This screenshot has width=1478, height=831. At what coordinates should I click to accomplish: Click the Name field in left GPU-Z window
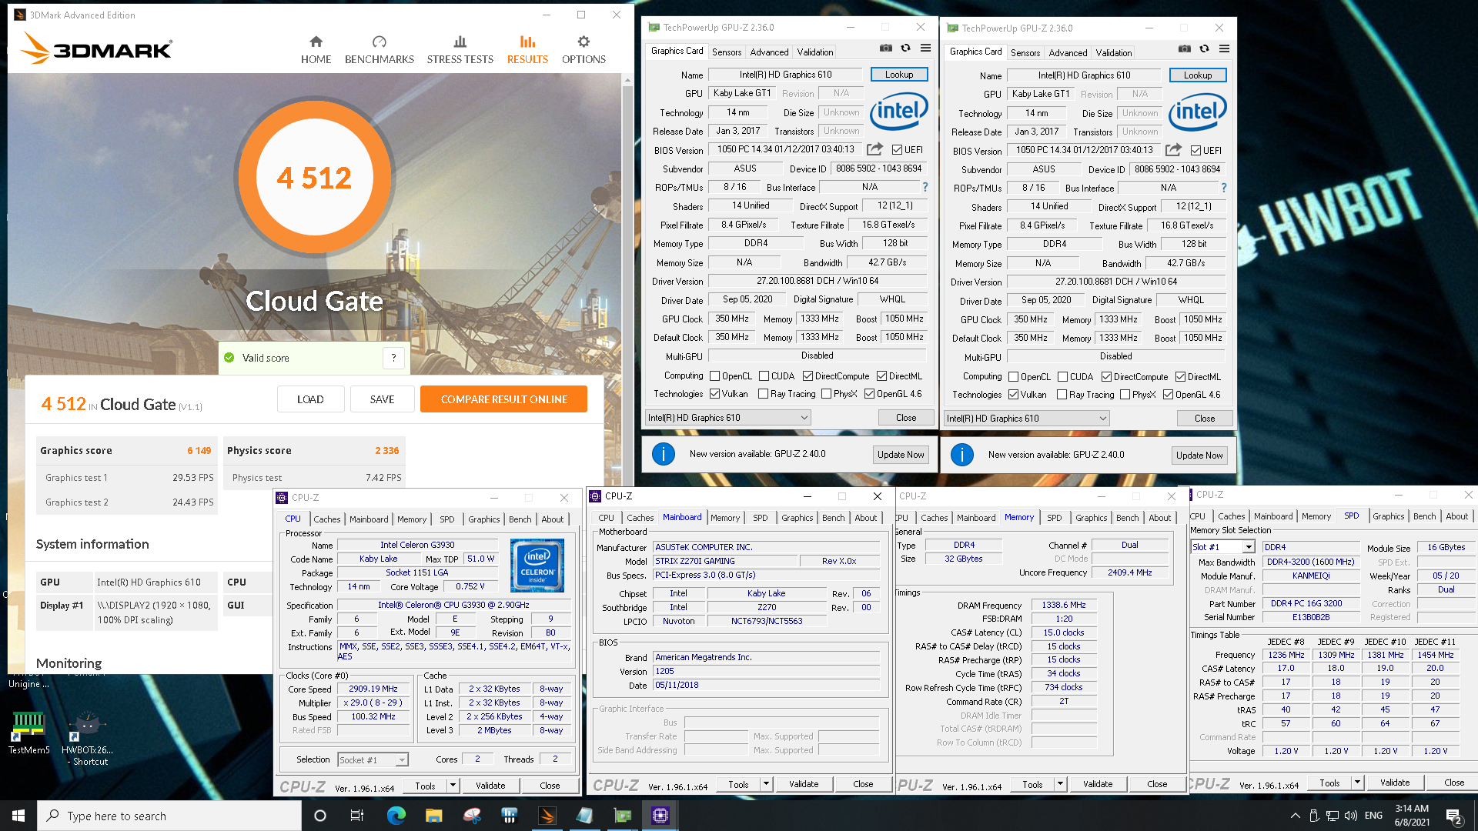[785, 75]
